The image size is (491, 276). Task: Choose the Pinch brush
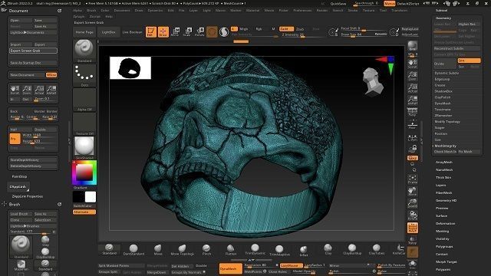coord(206,250)
